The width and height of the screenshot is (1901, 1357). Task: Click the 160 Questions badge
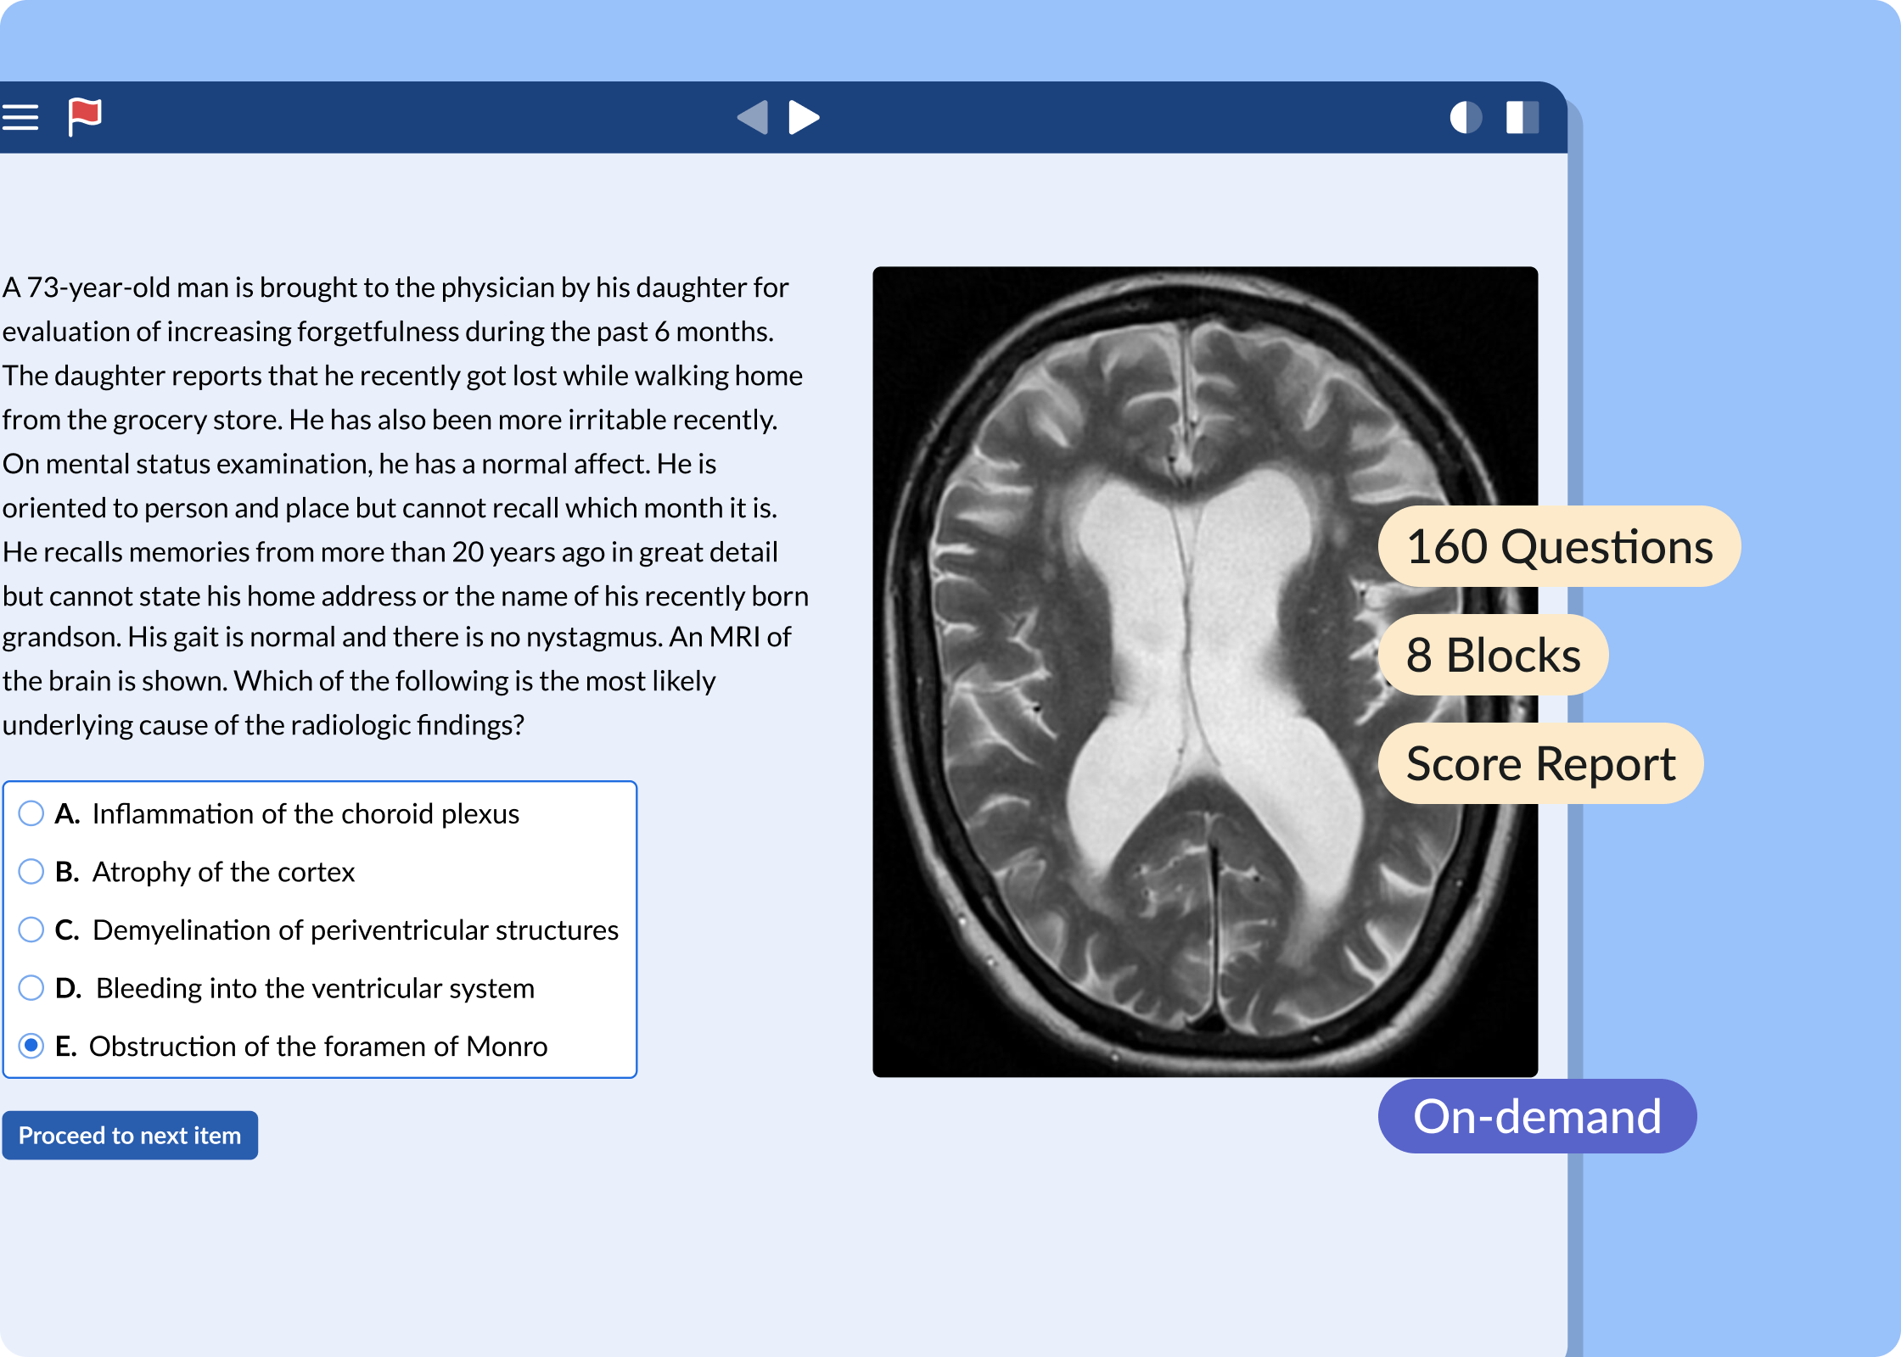[1559, 546]
